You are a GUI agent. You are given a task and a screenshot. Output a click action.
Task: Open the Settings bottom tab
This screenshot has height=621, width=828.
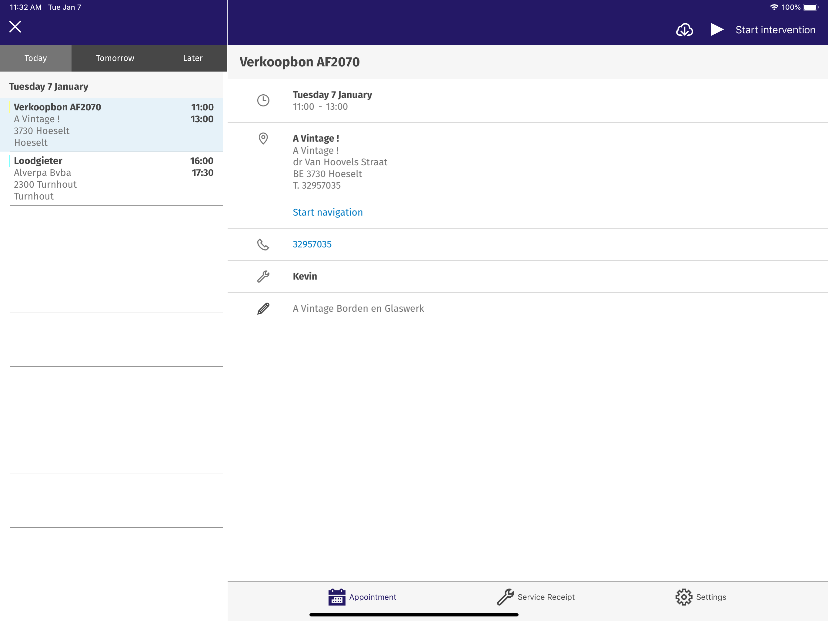click(x=701, y=597)
